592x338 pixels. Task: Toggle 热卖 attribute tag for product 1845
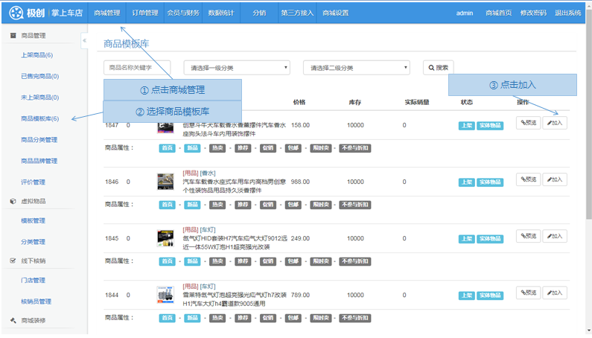click(x=217, y=261)
